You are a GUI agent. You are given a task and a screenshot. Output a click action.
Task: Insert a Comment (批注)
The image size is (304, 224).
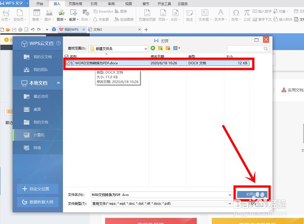tap(189, 15)
